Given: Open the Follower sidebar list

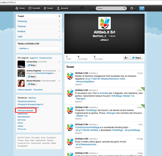Looking at the screenshot, I should tap(39, 26).
